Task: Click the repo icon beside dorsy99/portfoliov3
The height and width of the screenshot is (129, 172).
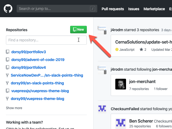Action: 8,52
